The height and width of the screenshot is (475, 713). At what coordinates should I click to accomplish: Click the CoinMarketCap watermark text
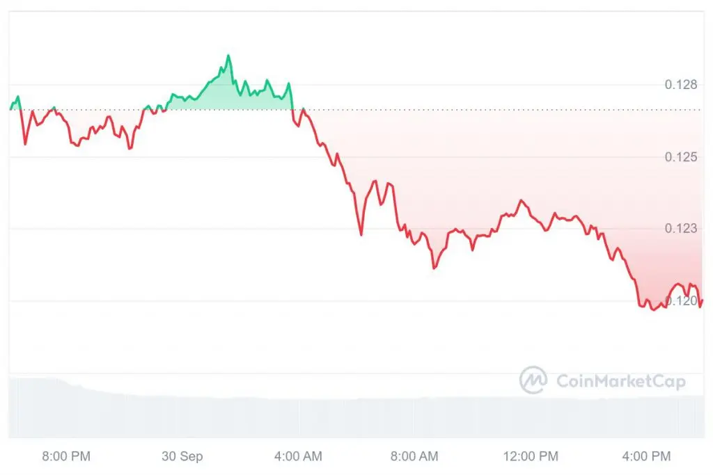coord(620,381)
